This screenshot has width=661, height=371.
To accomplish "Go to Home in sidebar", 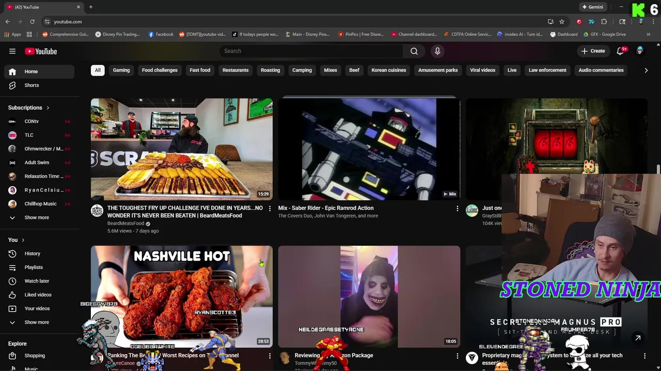I will point(39,72).
